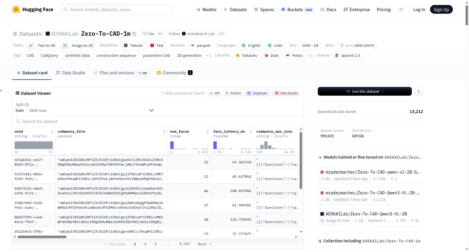Open Enterprise in the top navigation
Image resolution: width=469 pixels, height=252 pixels.
click(357, 9)
